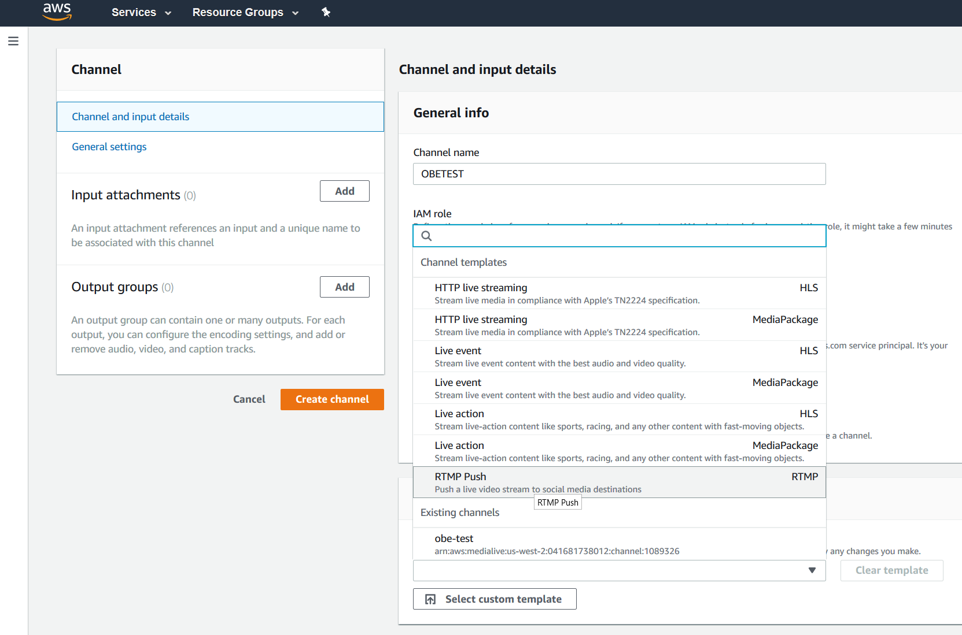The width and height of the screenshot is (962, 635).
Task: Choose Live event HLS template
Action: pyautogui.click(x=620, y=357)
